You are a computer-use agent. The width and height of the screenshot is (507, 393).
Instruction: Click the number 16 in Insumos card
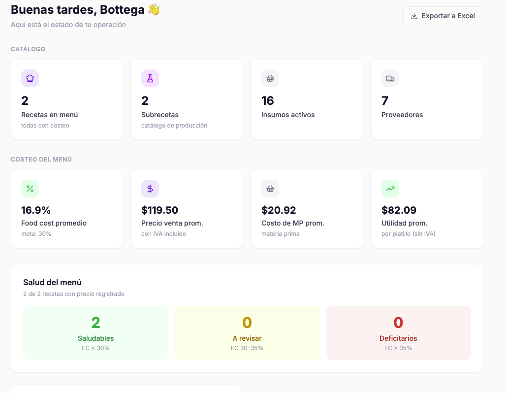268,100
